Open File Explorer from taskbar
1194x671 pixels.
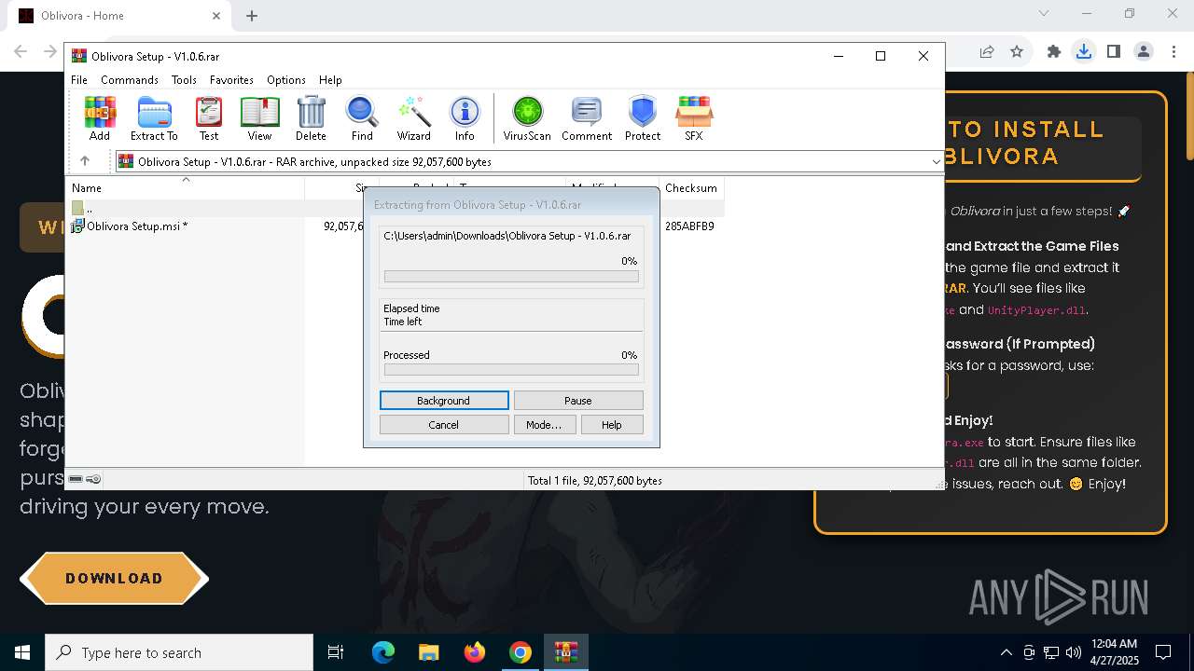point(429,652)
